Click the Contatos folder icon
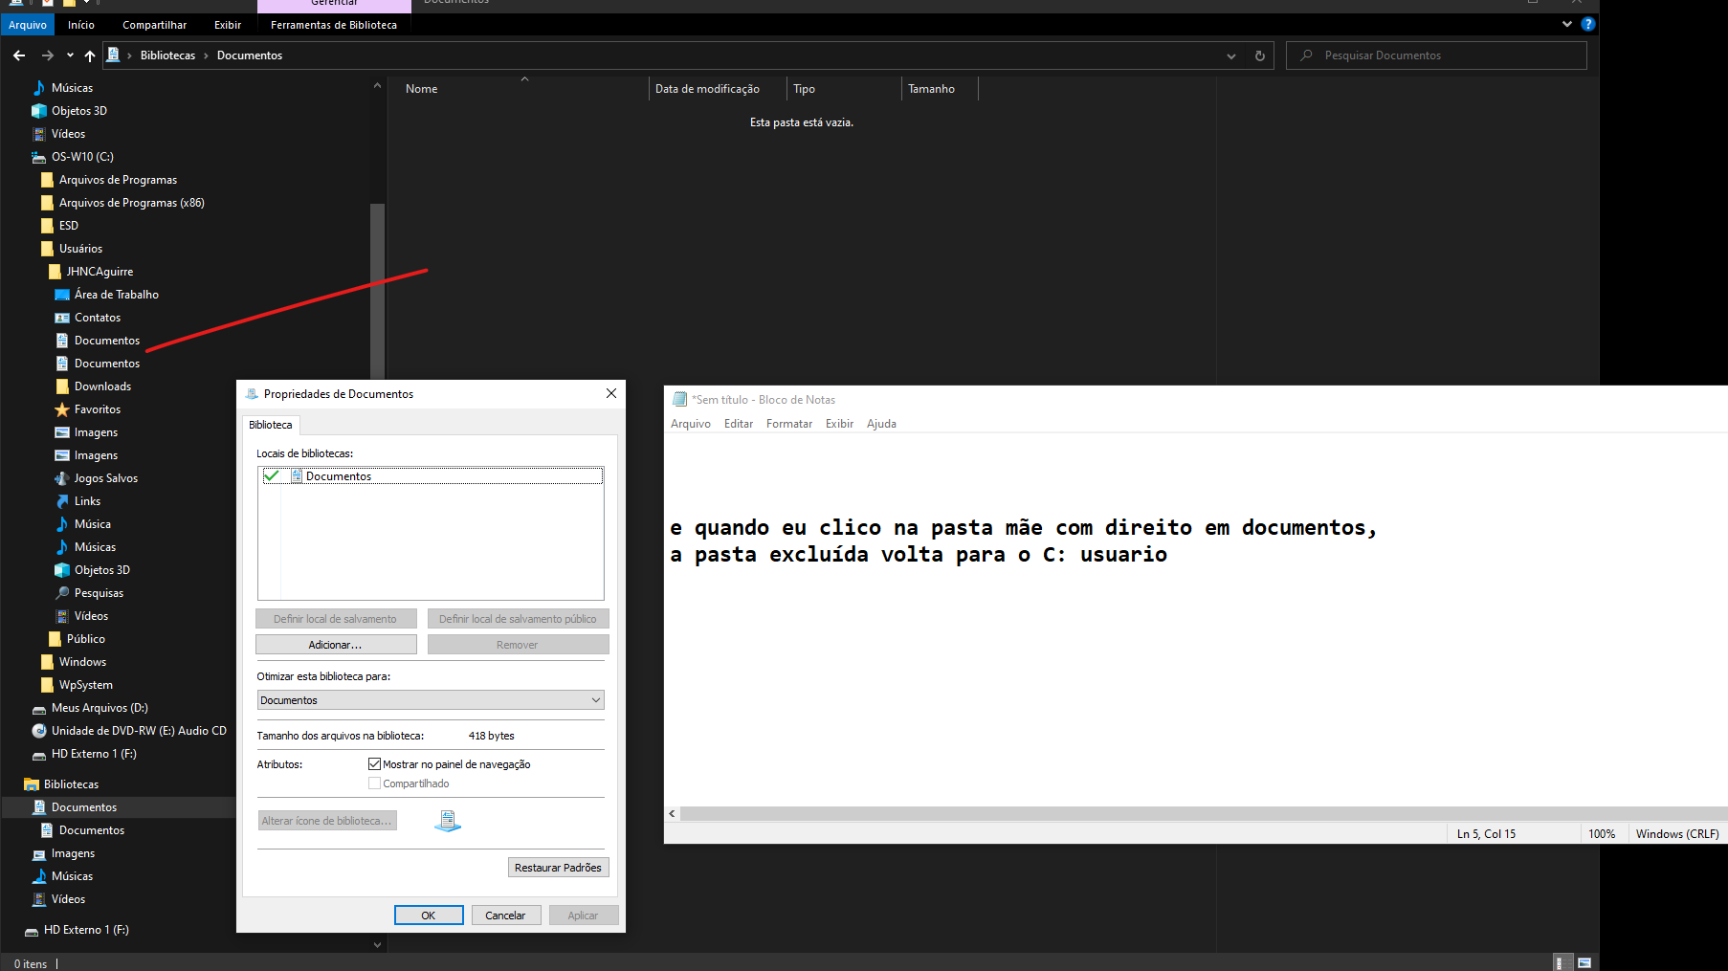This screenshot has width=1728, height=971. [x=62, y=318]
